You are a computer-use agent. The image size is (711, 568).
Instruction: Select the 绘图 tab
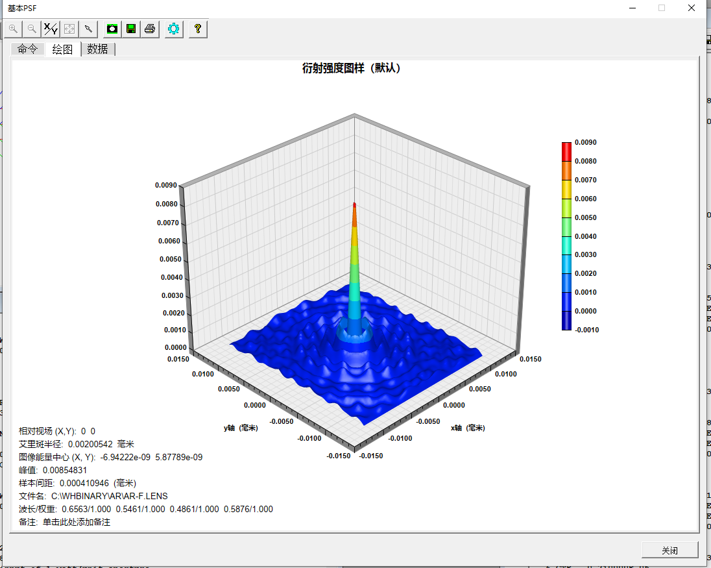[62, 49]
